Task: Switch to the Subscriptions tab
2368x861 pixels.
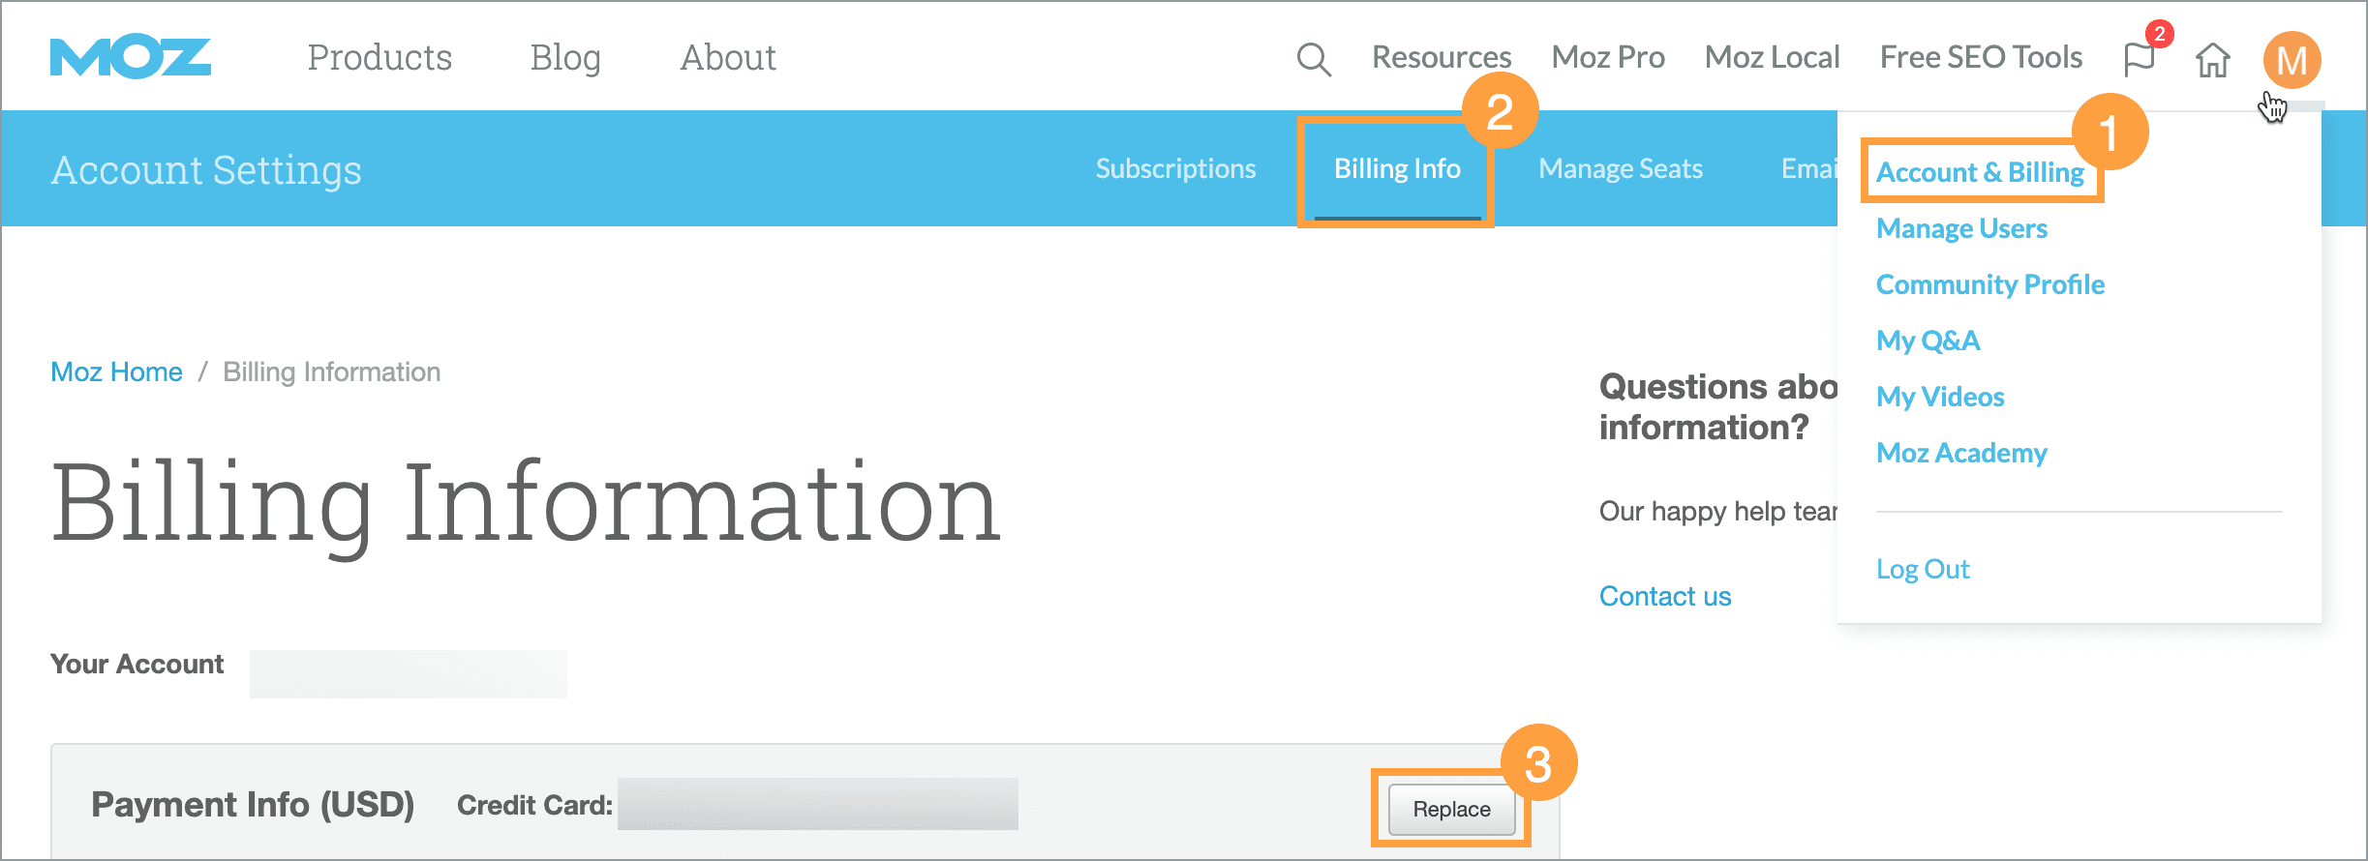Action: [x=1175, y=169]
